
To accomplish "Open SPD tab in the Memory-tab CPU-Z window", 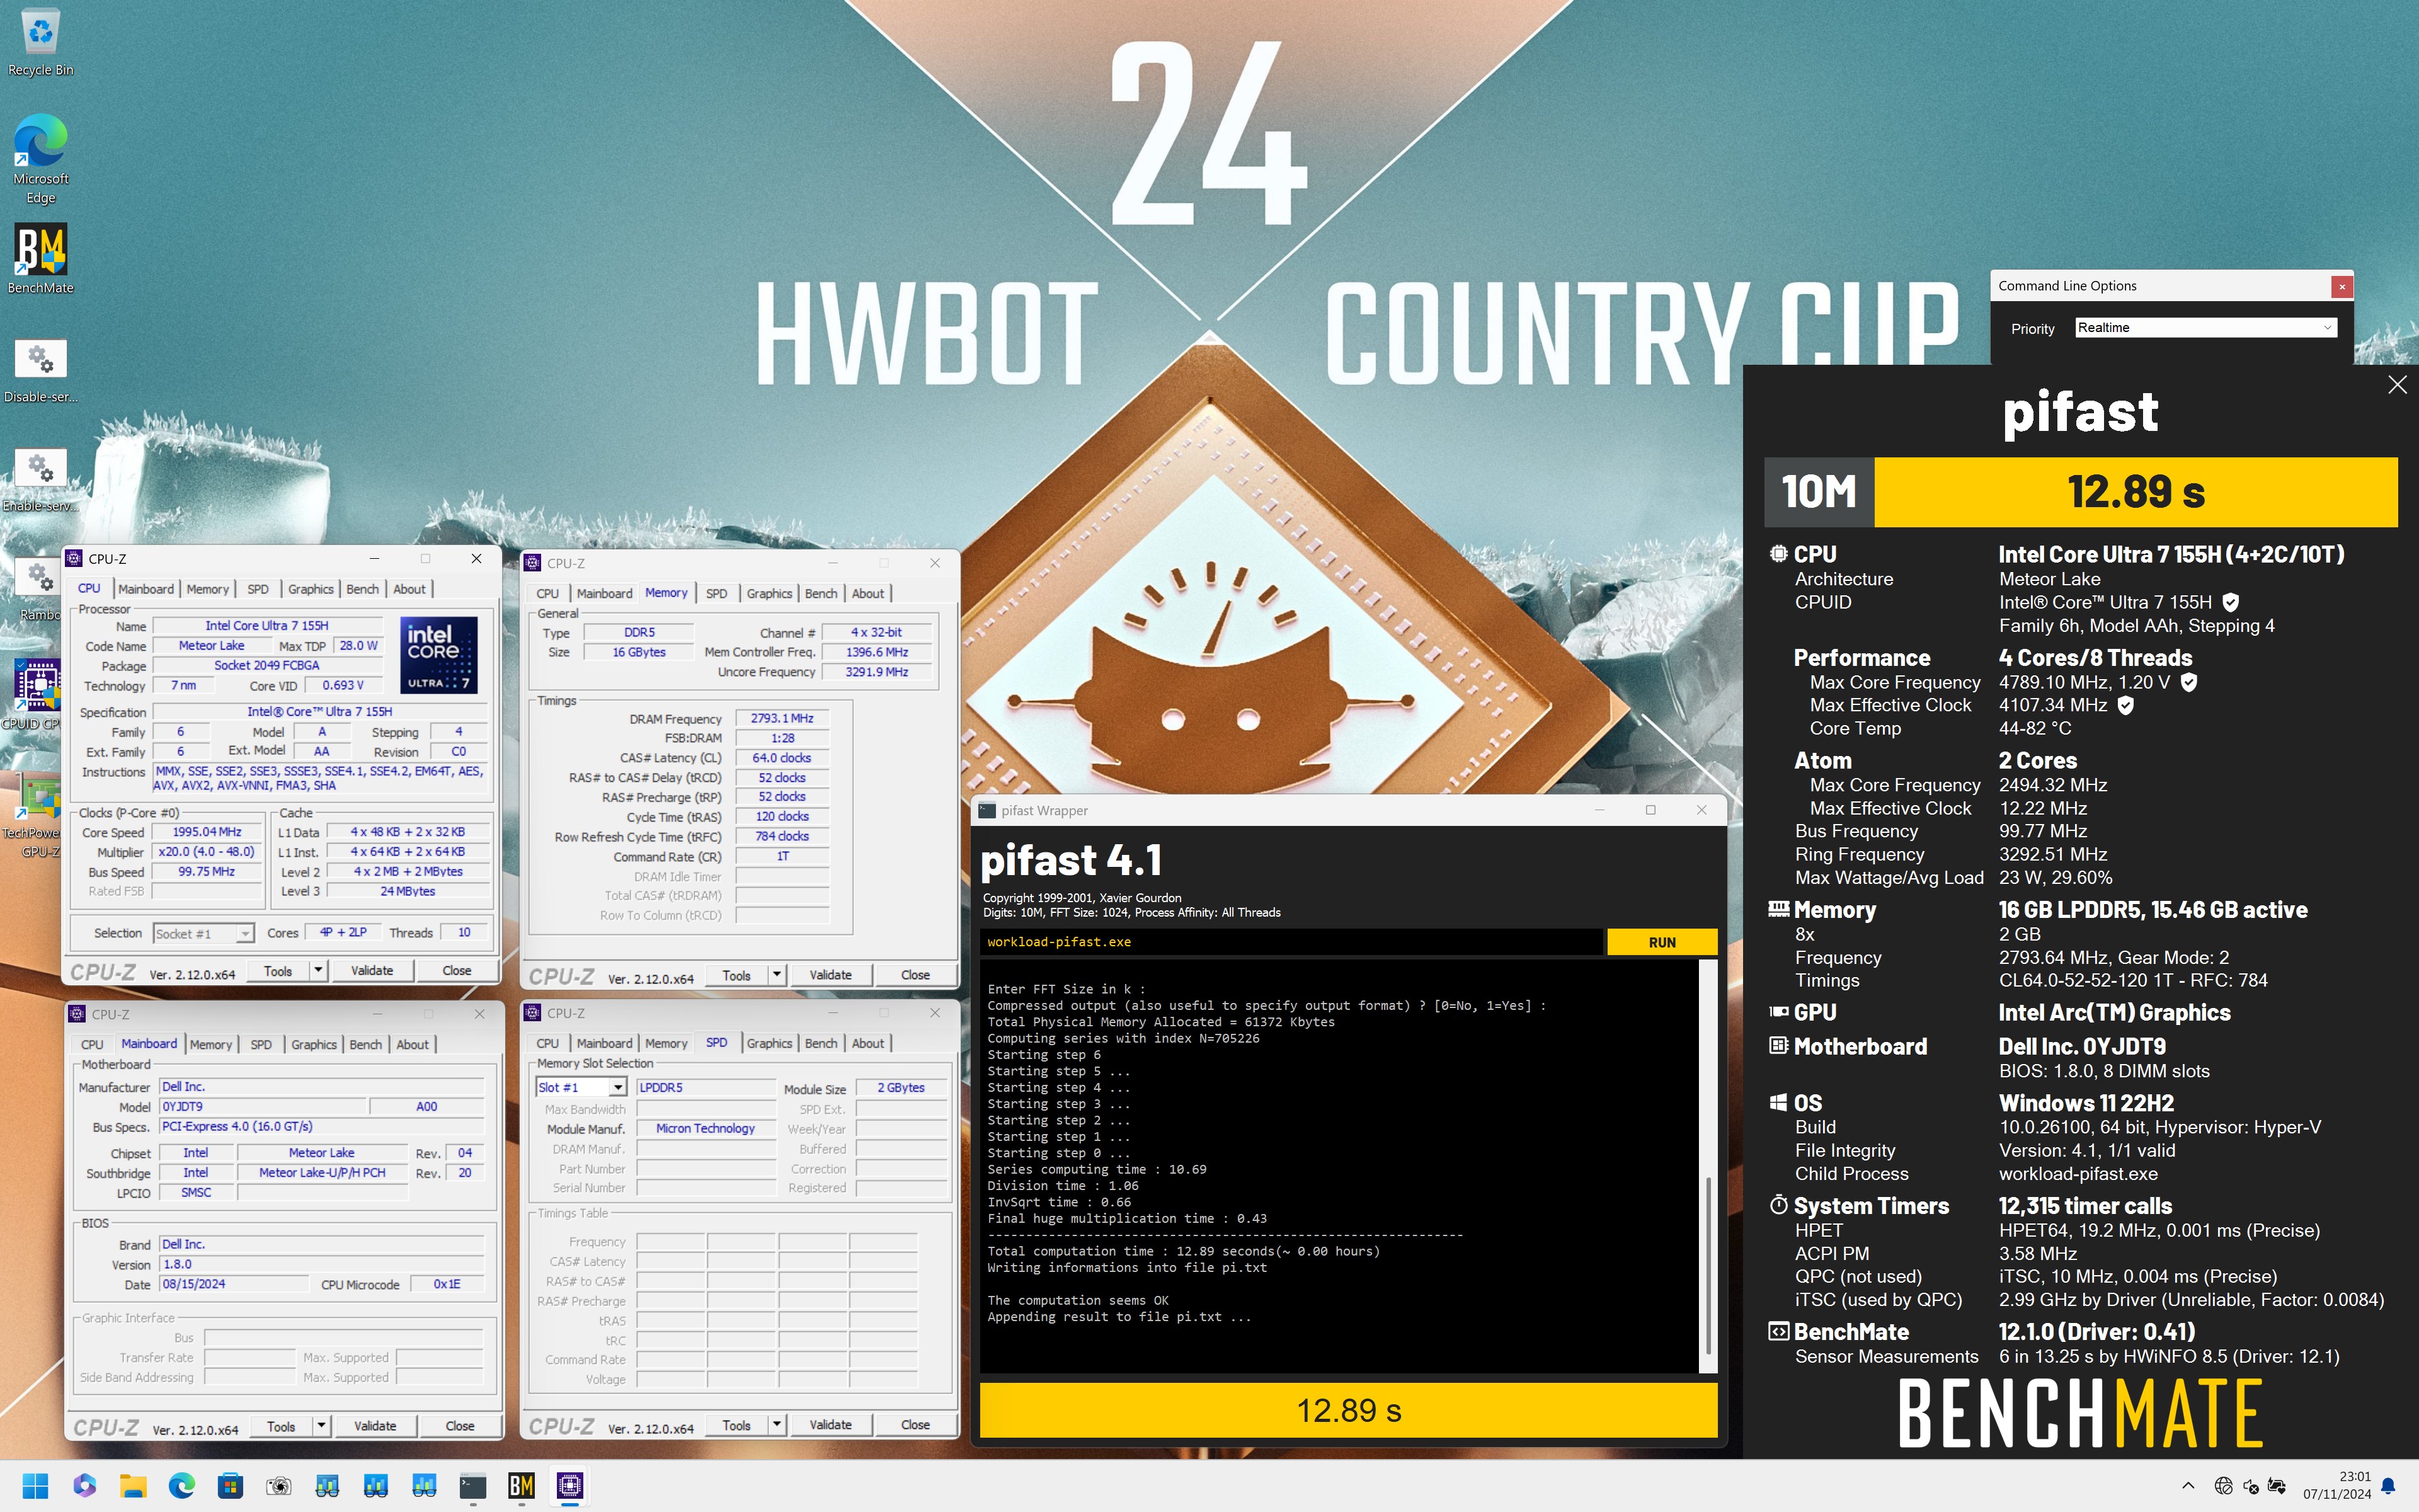I will pyautogui.click(x=716, y=593).
